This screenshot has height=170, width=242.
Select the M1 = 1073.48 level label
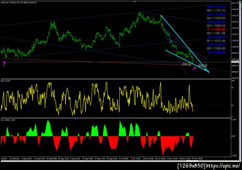click(216, 41)
